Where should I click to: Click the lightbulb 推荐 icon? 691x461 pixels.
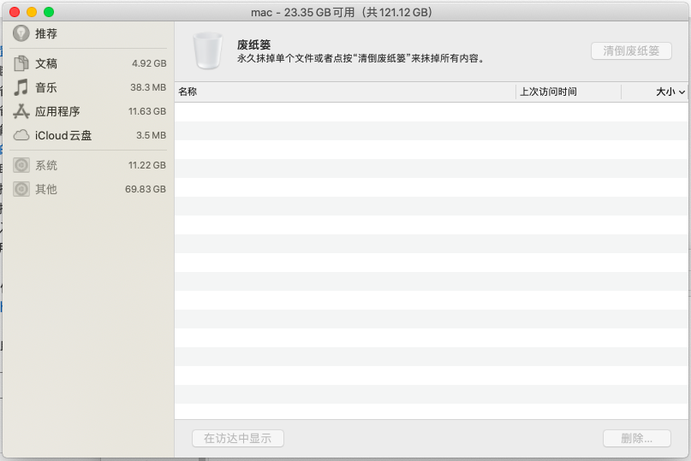(21, 33)
